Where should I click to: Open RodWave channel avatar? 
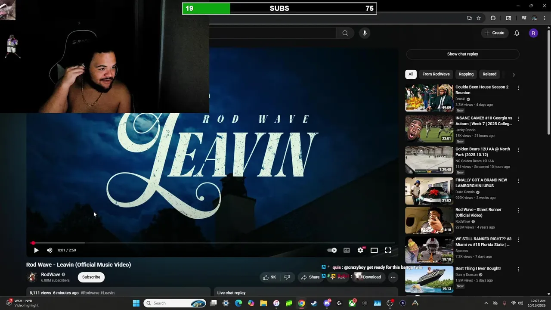tap(32, 277)
